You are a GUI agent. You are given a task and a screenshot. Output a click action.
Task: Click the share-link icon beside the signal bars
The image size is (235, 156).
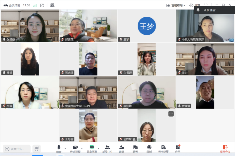point(42,5)
